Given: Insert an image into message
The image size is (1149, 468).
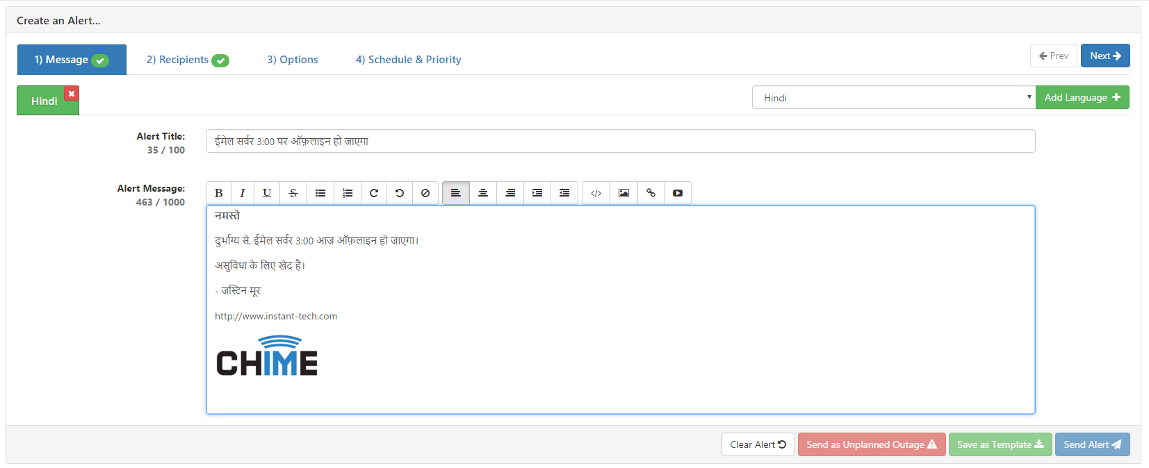Looking at the screenshot, I should (624, 193).
